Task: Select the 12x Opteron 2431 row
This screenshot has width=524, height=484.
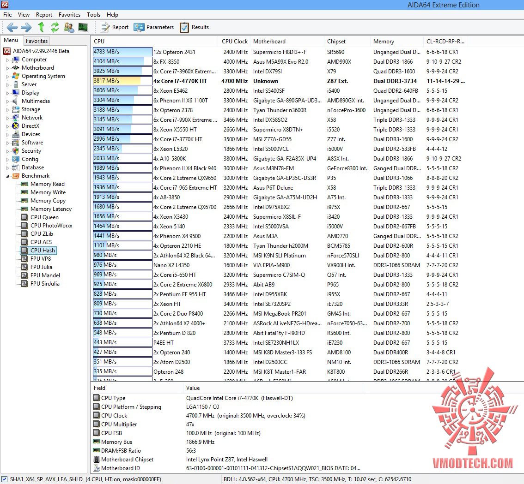Action: 280,52
